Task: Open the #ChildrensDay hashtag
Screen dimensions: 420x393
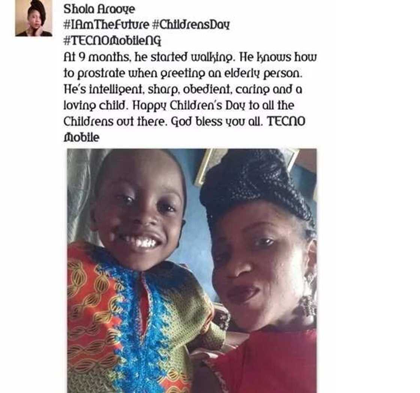Action: 191,25
